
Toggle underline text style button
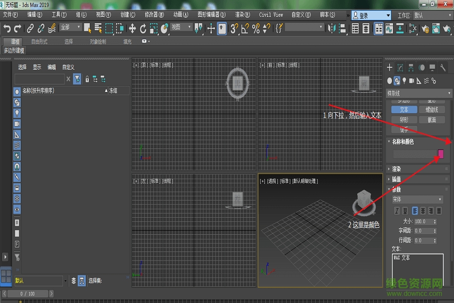[405, 211]
